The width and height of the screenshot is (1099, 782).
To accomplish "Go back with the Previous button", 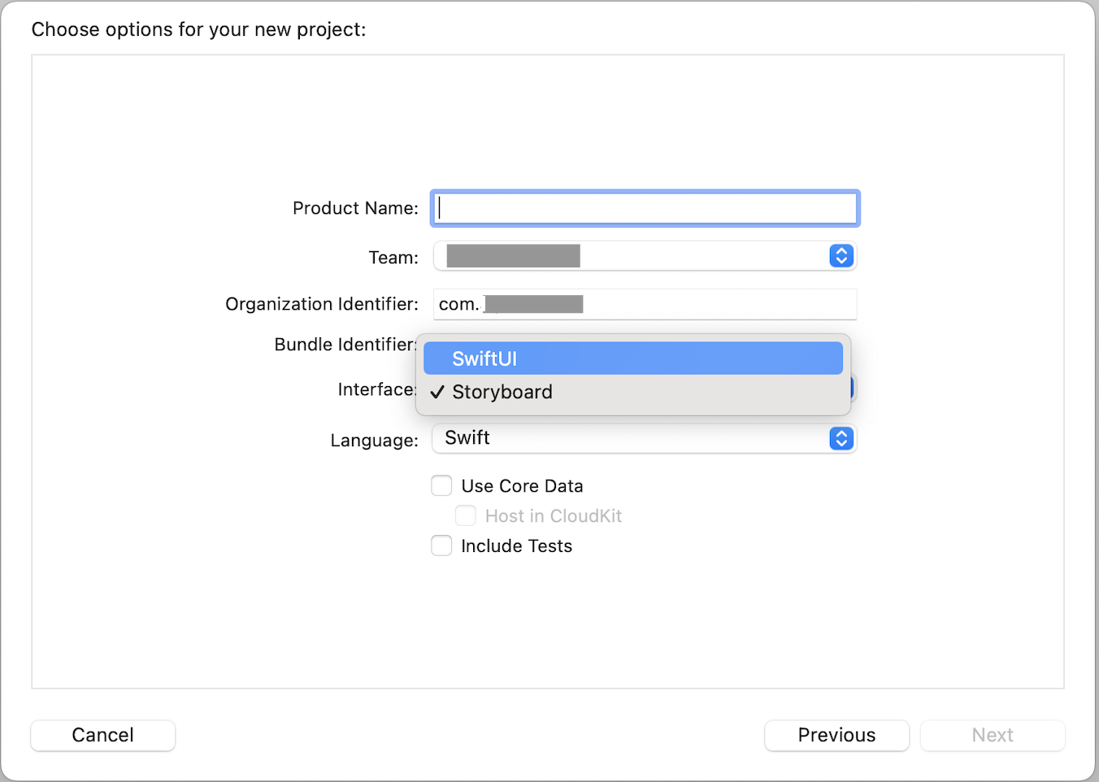I will point(836,736).
